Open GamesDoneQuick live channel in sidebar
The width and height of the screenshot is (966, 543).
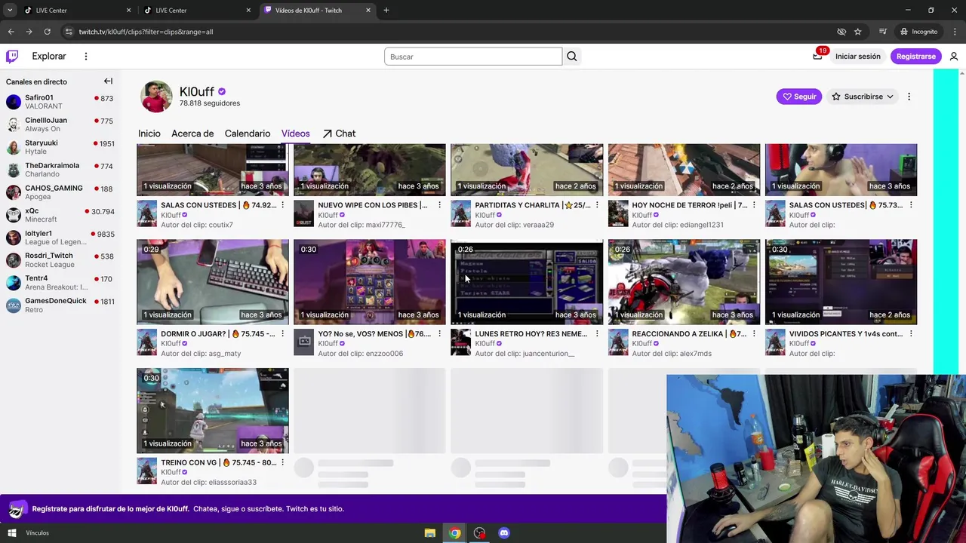coord(60,305)
